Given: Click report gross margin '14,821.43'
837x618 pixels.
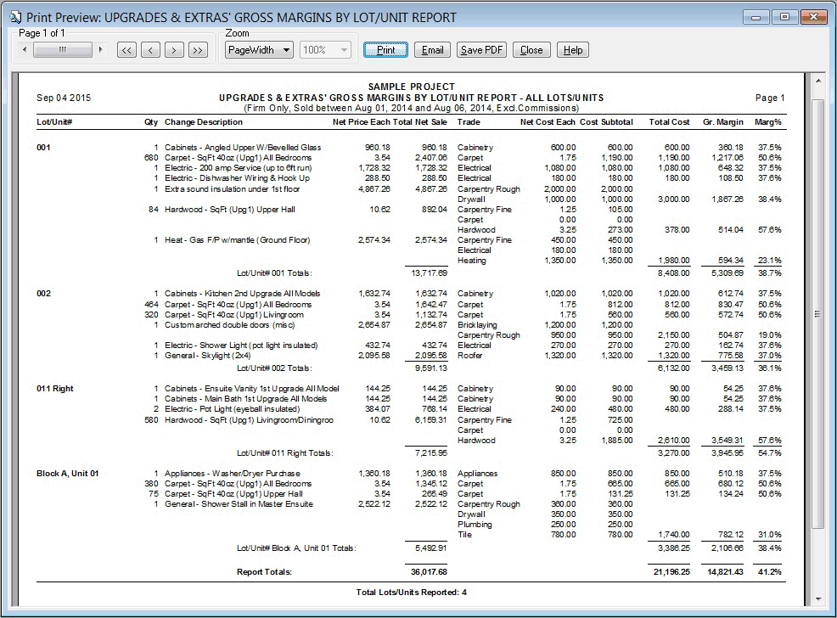Looking at the screenshot, I should (726, 572).
